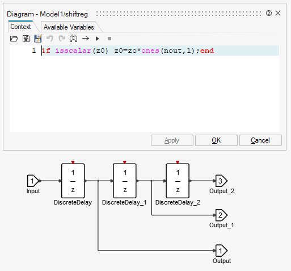Run the context script
Screen dimensions: 291x271
[x=98, y=39]
